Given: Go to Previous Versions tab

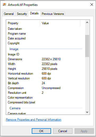Looking at the screenshot, I should pos(53,14).
